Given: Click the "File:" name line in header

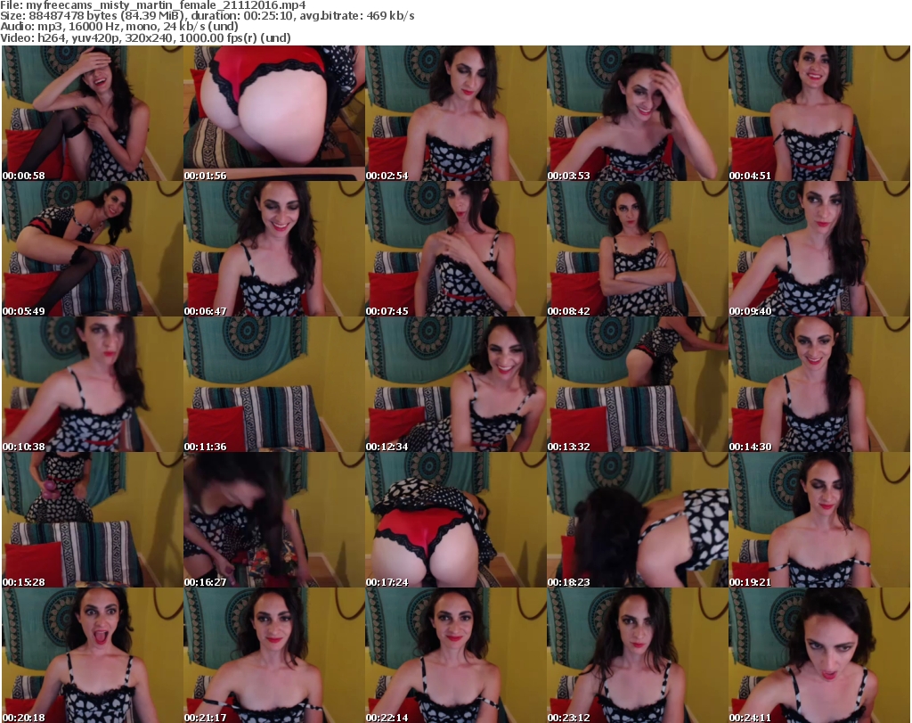Looking at the screenshot, I should tap(153, 5).
